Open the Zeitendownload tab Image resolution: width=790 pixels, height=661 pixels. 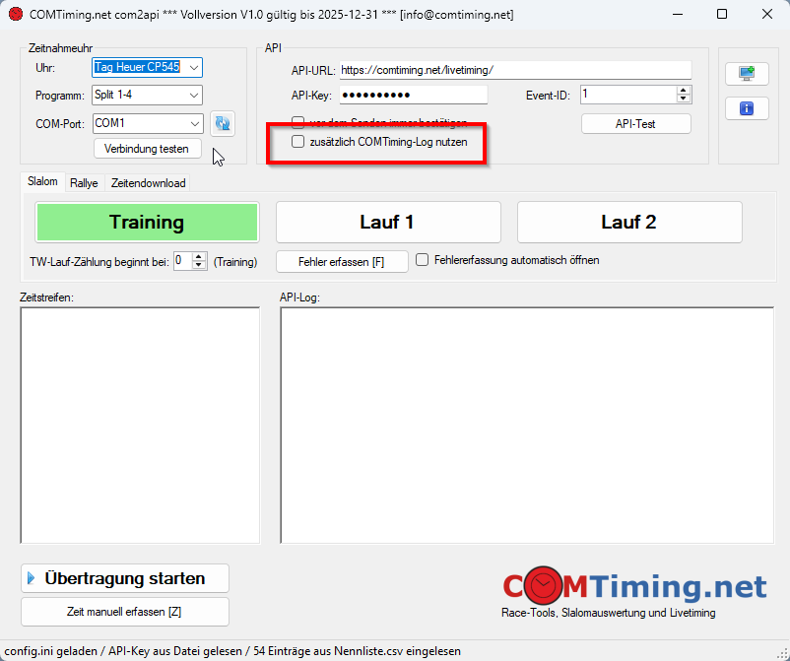click(x=148, y=183)
